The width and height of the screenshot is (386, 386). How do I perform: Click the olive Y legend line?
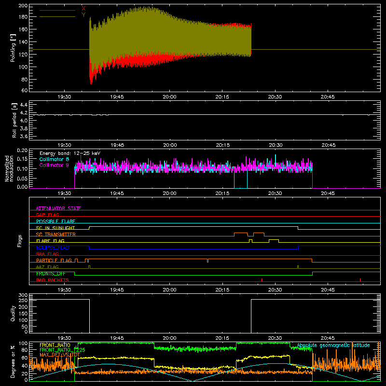point(57,17)
